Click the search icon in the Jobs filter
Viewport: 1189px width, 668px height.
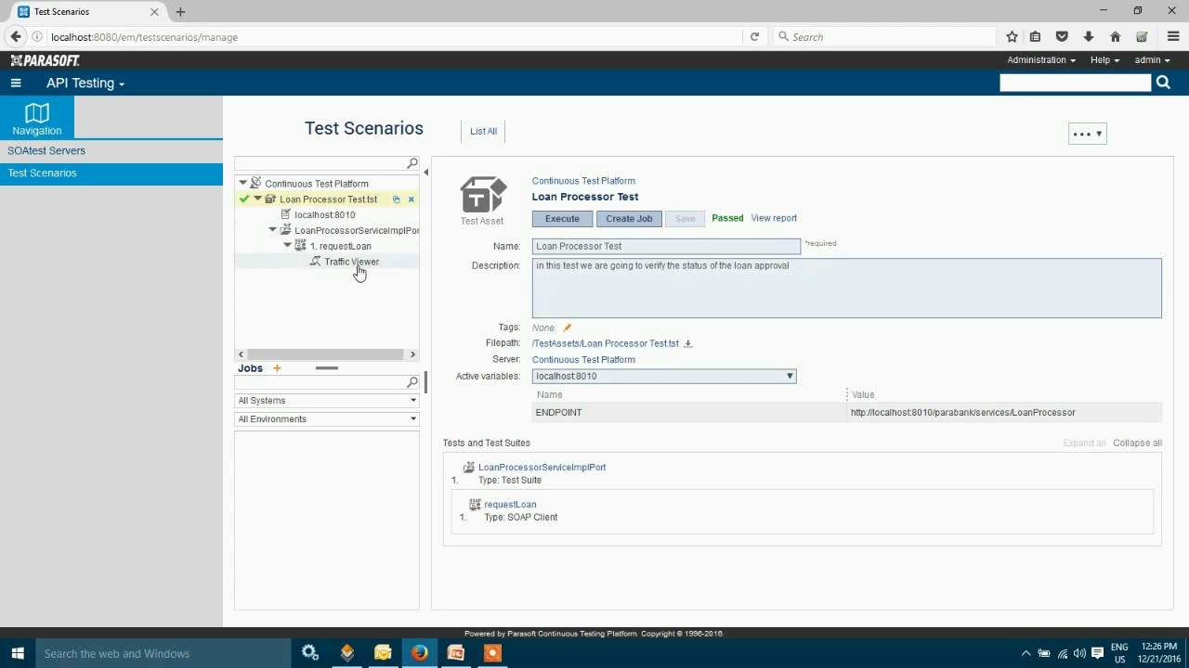click(412, 382)
